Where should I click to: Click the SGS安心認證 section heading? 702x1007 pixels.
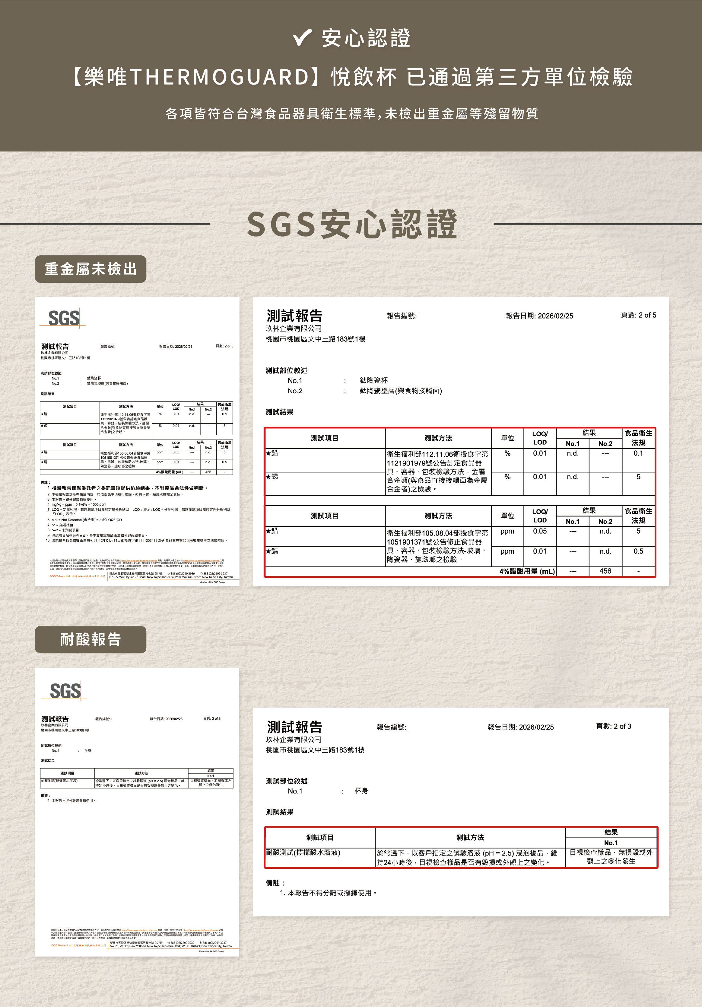click(x=352, y=224)
